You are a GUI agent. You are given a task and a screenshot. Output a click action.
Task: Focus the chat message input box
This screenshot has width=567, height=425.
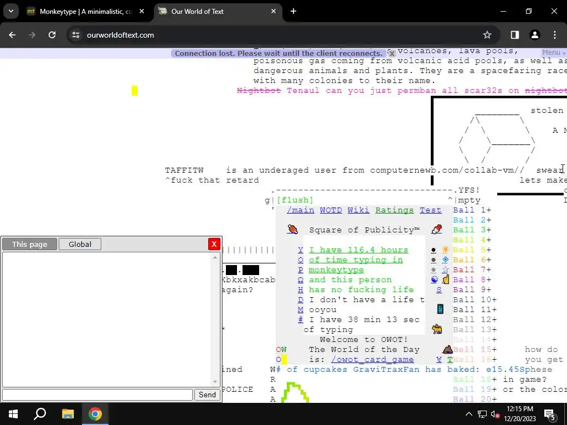pos(97,395)
